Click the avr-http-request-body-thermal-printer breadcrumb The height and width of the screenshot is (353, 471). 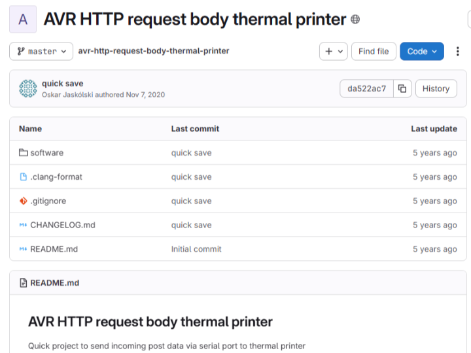click(x=154, y=51)
